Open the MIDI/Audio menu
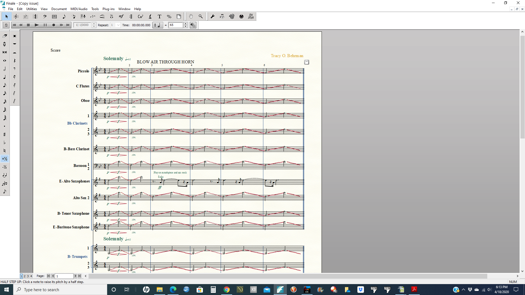The width and height of the screenshot is (525, 295). [79, 9]
